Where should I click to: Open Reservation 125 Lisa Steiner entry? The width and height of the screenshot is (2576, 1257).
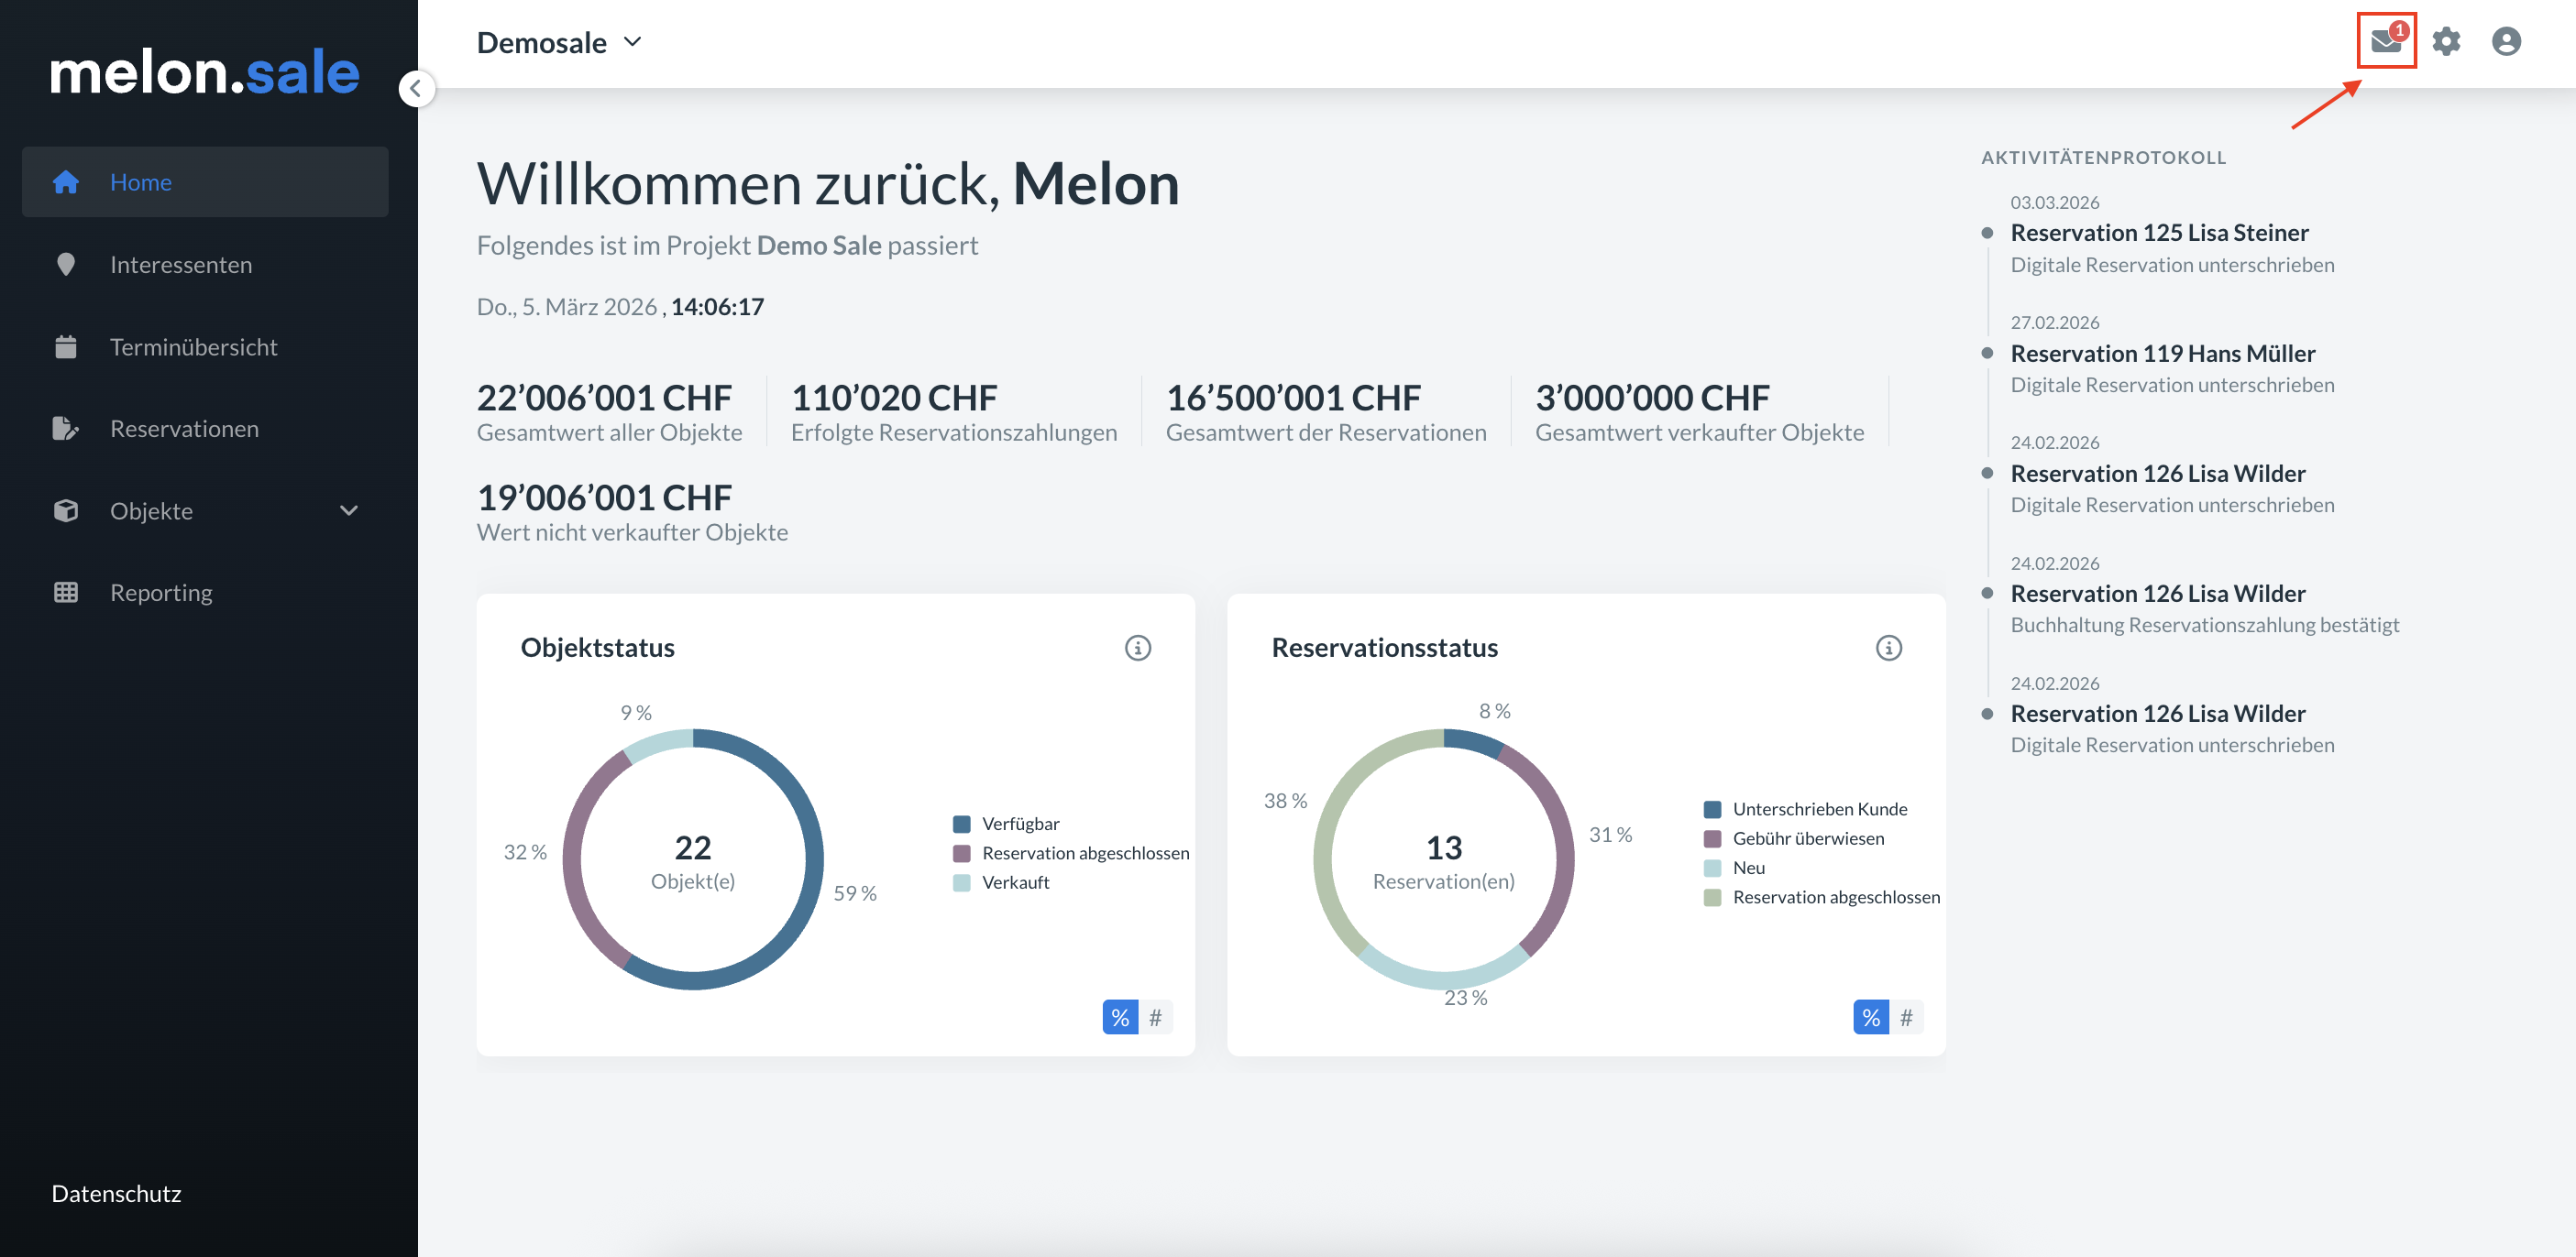(x=2159, y=233)
